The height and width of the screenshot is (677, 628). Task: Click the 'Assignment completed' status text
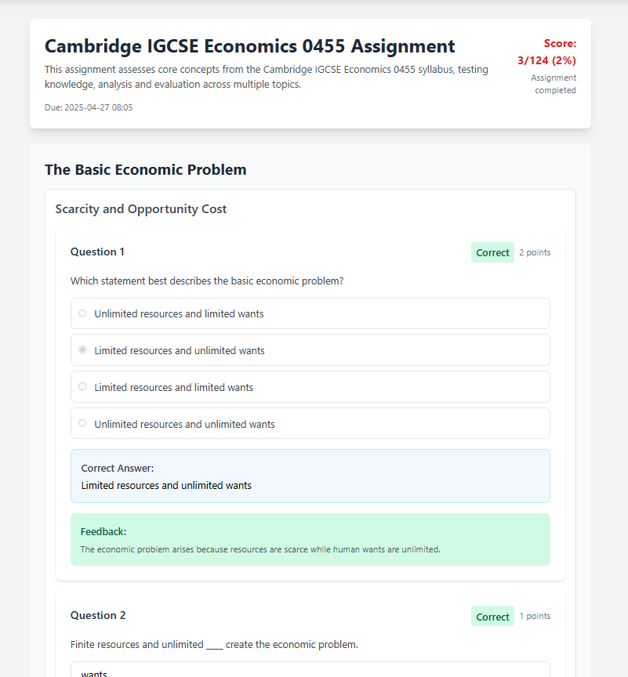[554, 84]
